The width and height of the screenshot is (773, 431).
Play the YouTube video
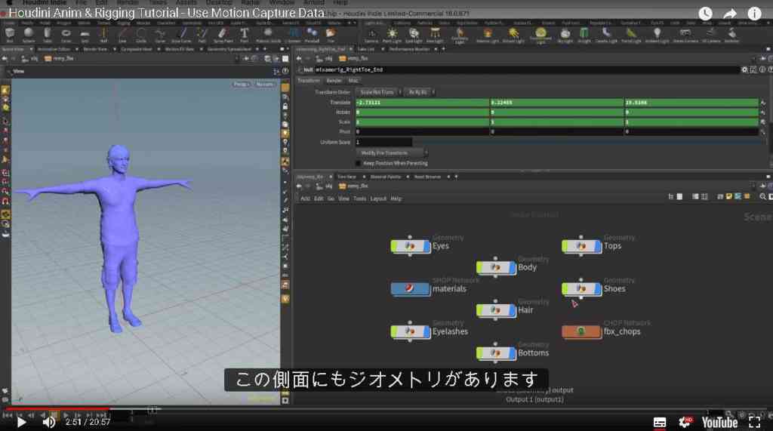coord(20,422)
